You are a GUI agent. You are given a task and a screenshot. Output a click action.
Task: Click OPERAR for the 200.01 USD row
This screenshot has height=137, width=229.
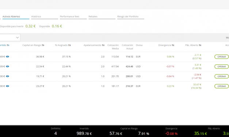pyautogui.click(x=222, y=77)
